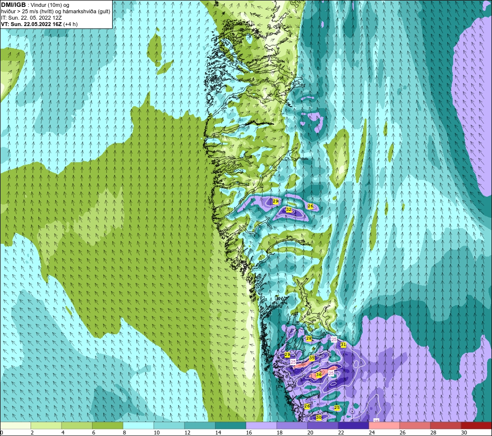Click the yellow gust label 32

289,209
